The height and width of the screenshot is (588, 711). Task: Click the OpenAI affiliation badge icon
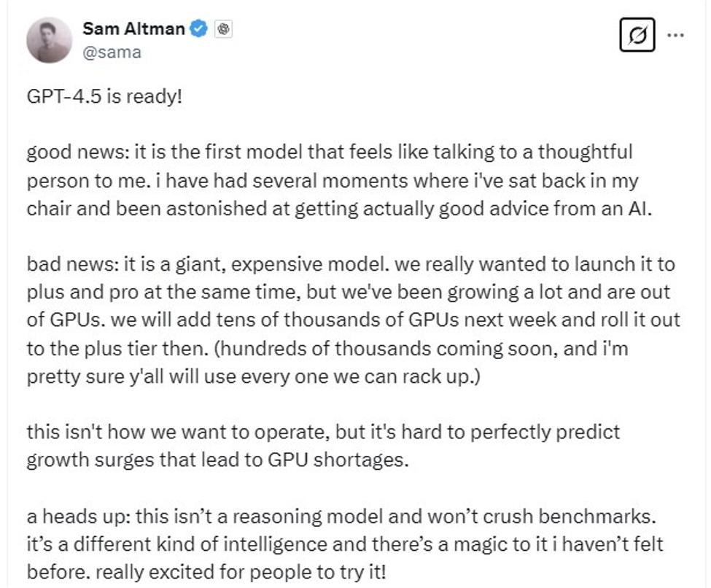tap(224, 29)
